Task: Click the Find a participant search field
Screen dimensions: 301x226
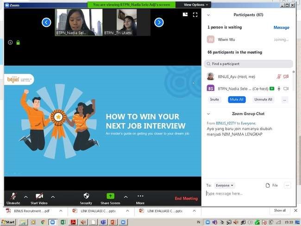Action: (x=249, y=64)
